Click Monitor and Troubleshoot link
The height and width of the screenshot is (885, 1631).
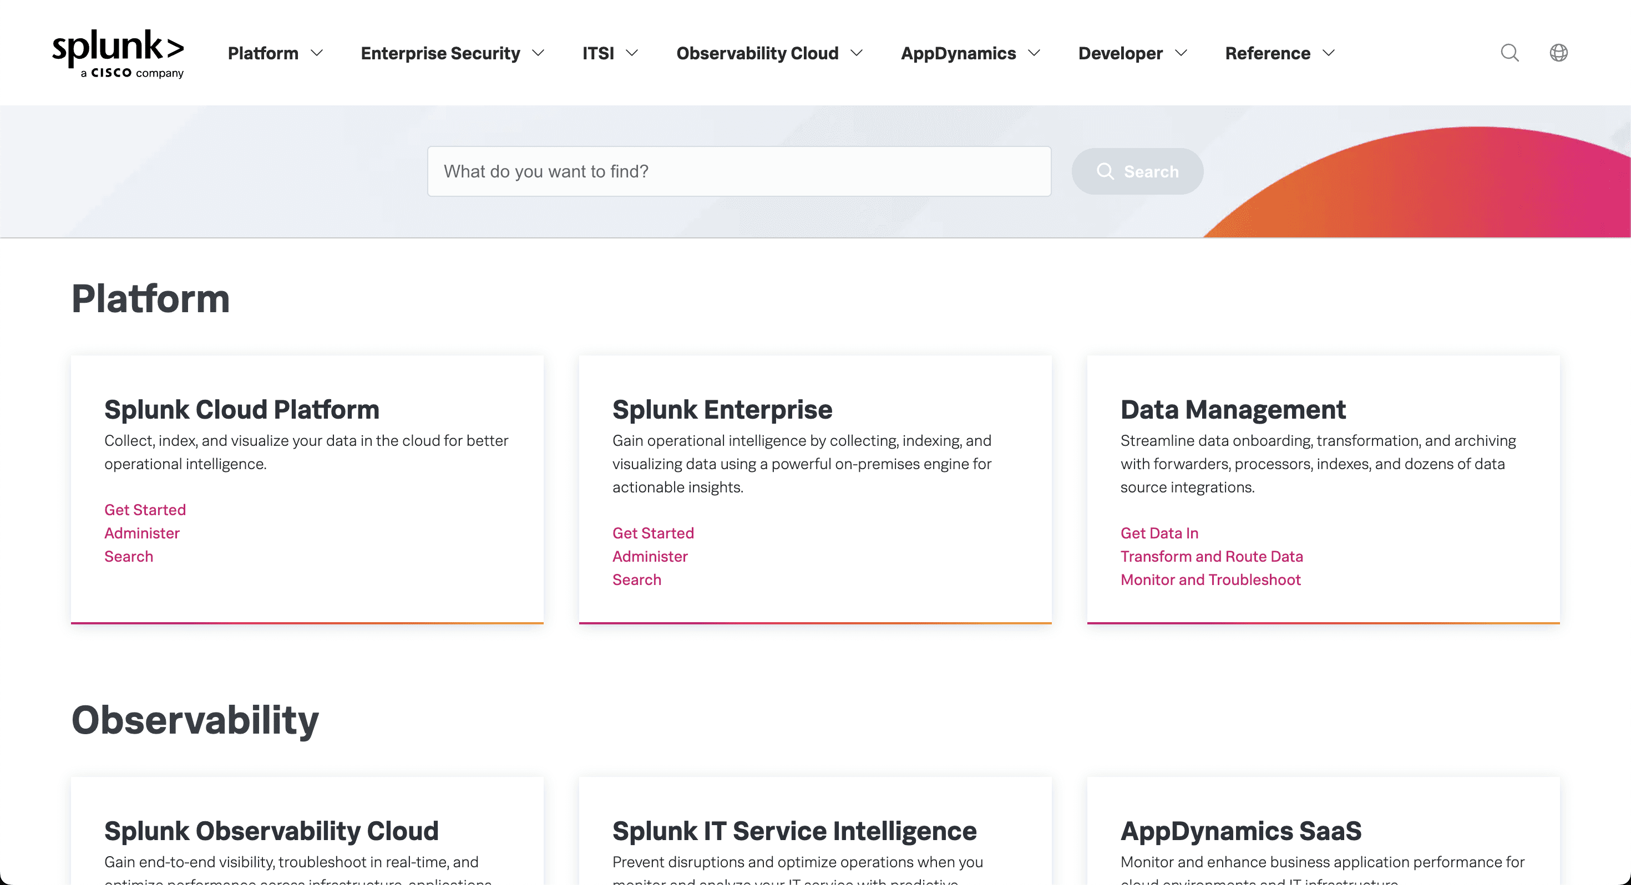pos(1210,579)
